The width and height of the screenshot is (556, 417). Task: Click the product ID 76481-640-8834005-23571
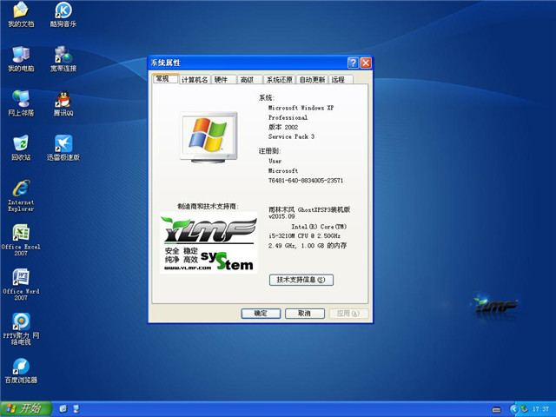[306, 180]
